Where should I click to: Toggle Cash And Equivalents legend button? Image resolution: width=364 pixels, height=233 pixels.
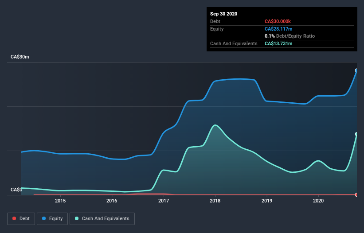pyautogui.click(x=102, y=219)
